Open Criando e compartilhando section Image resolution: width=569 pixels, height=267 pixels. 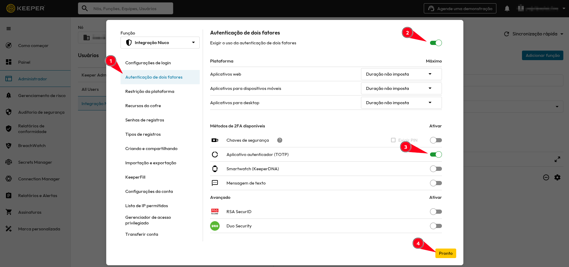tap(160, 149)
